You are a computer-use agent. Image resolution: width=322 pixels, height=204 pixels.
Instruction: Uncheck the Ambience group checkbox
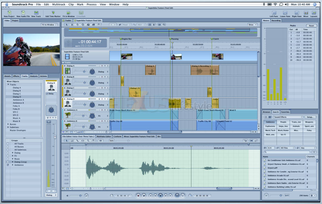[8, 165]
